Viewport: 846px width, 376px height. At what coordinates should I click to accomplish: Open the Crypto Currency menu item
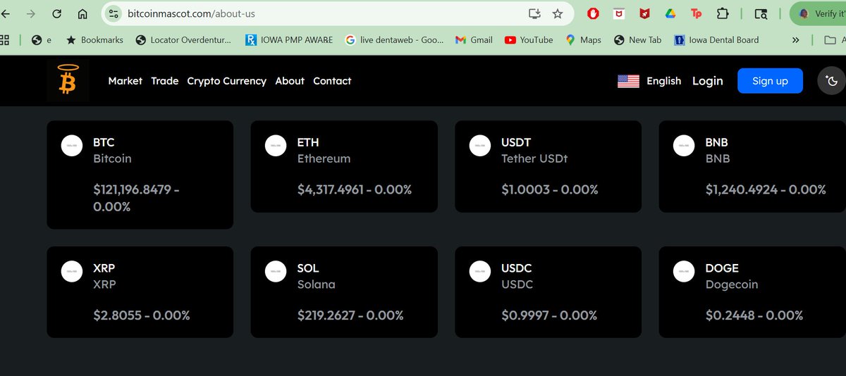tap(227, 81)
